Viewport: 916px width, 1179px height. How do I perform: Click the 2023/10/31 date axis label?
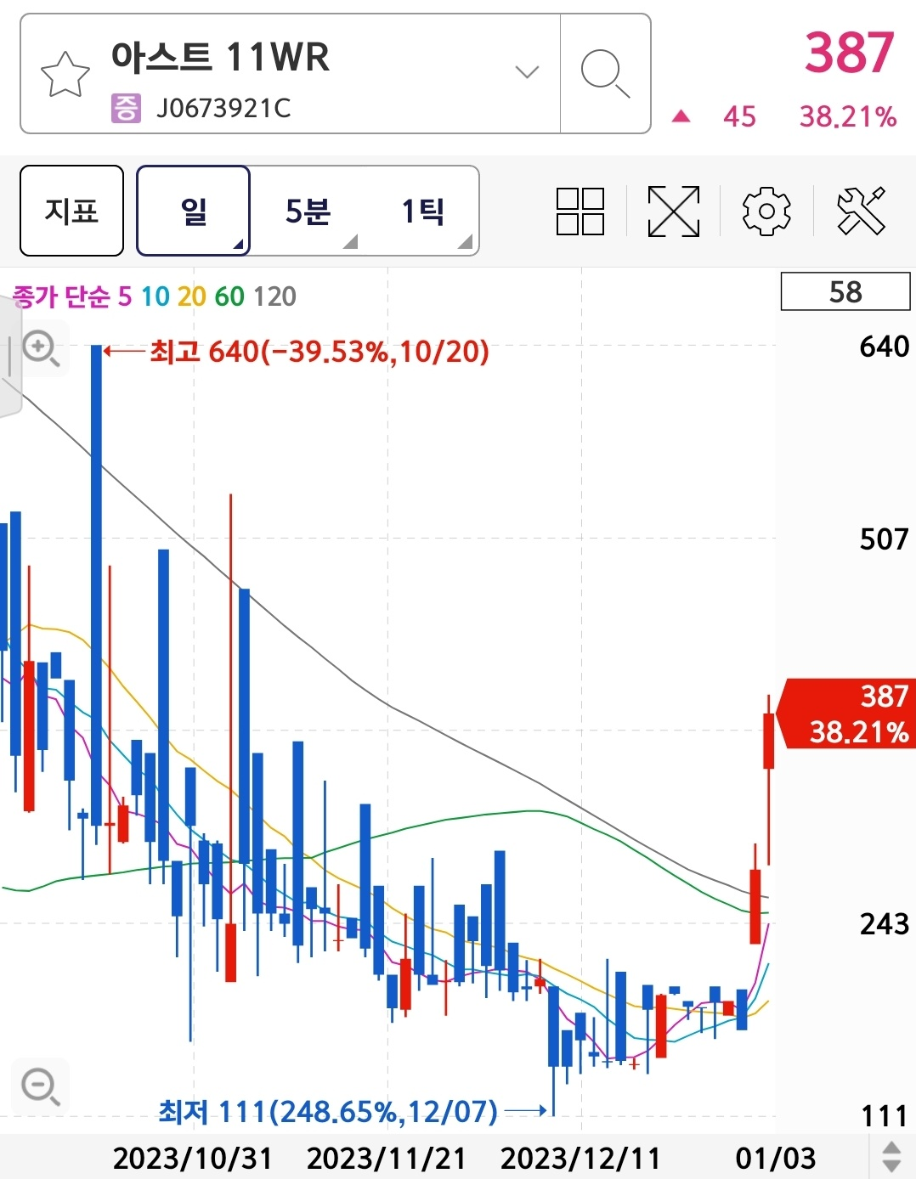pyautogui.click(x=193, y=1158)
